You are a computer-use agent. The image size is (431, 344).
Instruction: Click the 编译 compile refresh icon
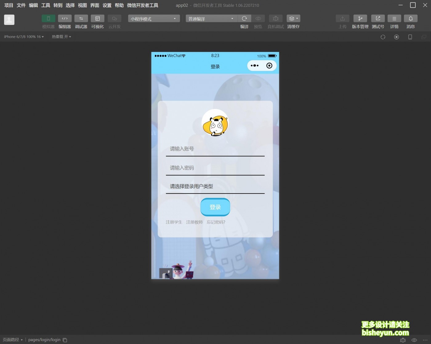[x=244, y=18]
